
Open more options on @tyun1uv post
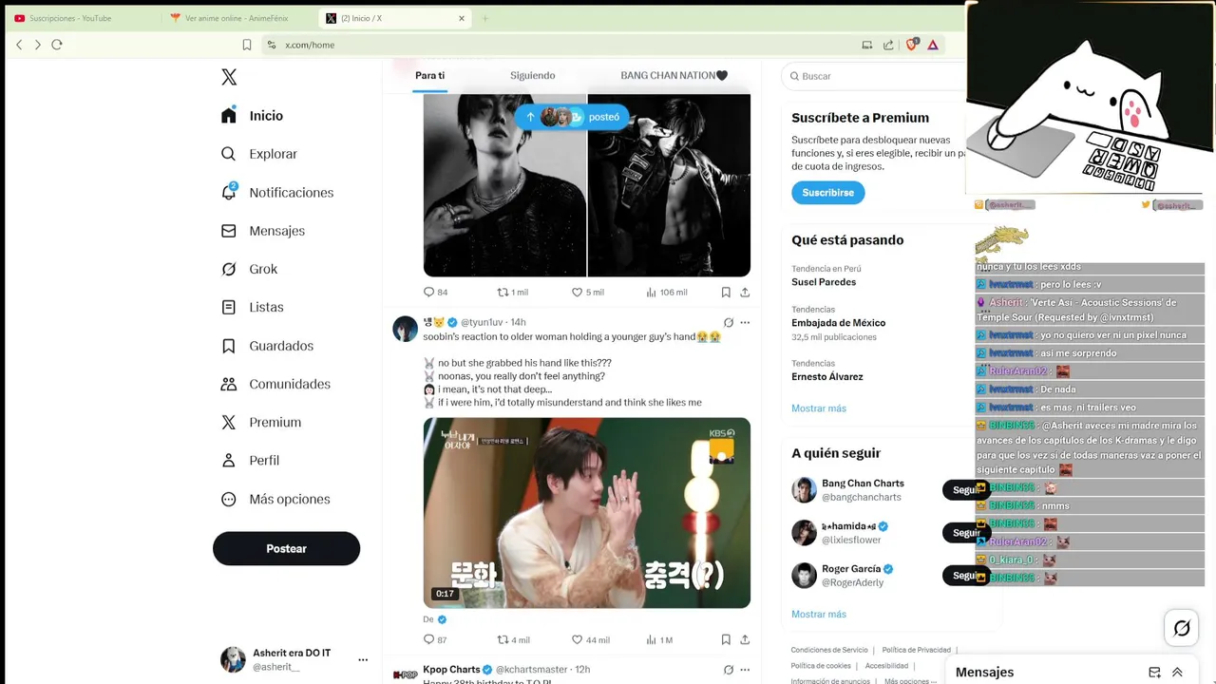pyautogui.click(x=745, y=323)
